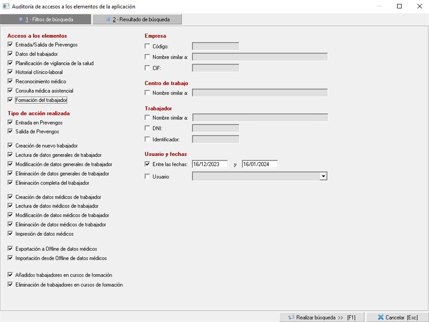This screenshot has width=429, height=322.
Task: Maximize the audit window
Action: 400,7
